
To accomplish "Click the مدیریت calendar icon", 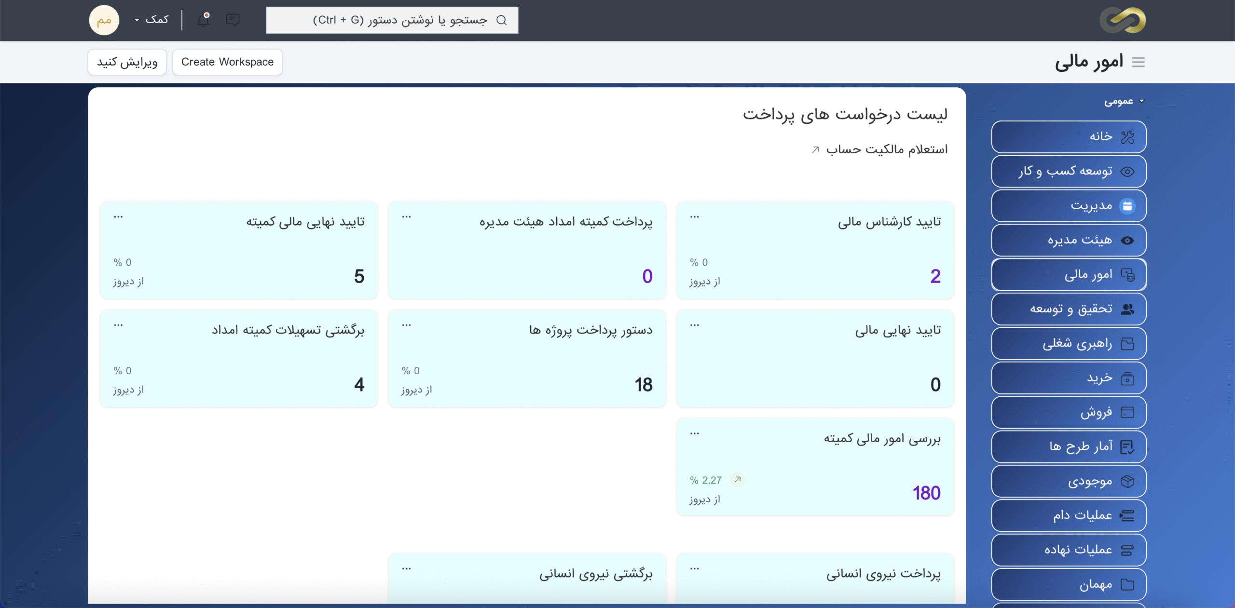I will click(1127, 206).
